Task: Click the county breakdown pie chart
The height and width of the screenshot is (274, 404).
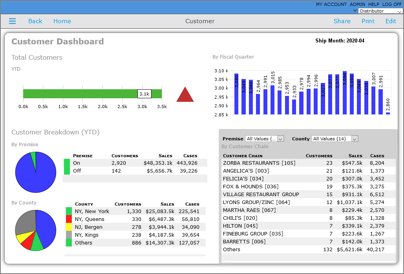Action: pos(36,230)
